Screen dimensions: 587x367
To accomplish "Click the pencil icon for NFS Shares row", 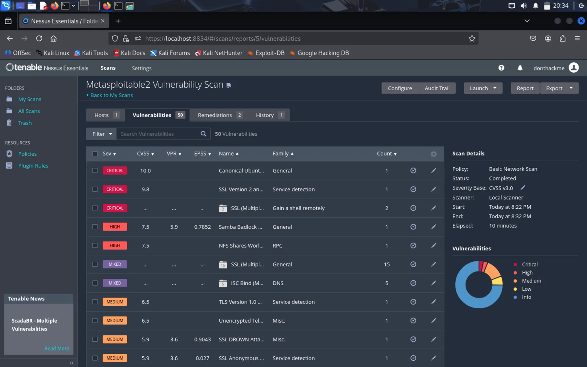I will coord(434,246).
